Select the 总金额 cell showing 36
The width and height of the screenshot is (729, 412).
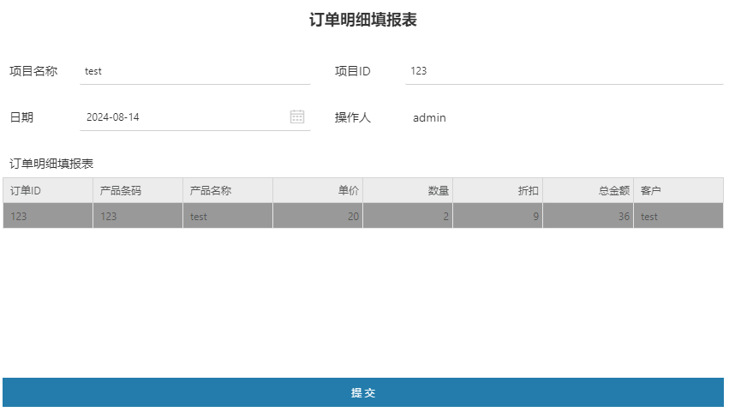tap(589, 216)
